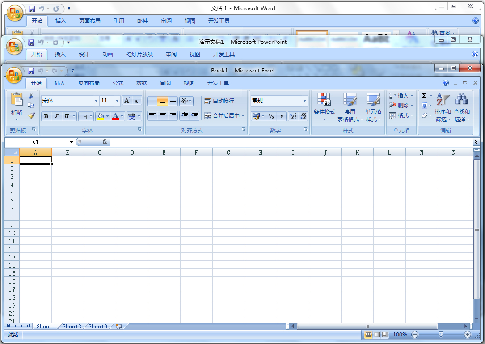Switch to Excel 页面布局 tab
The height and width of the screenshot is (344, 485).
click(x=89, y=83)
